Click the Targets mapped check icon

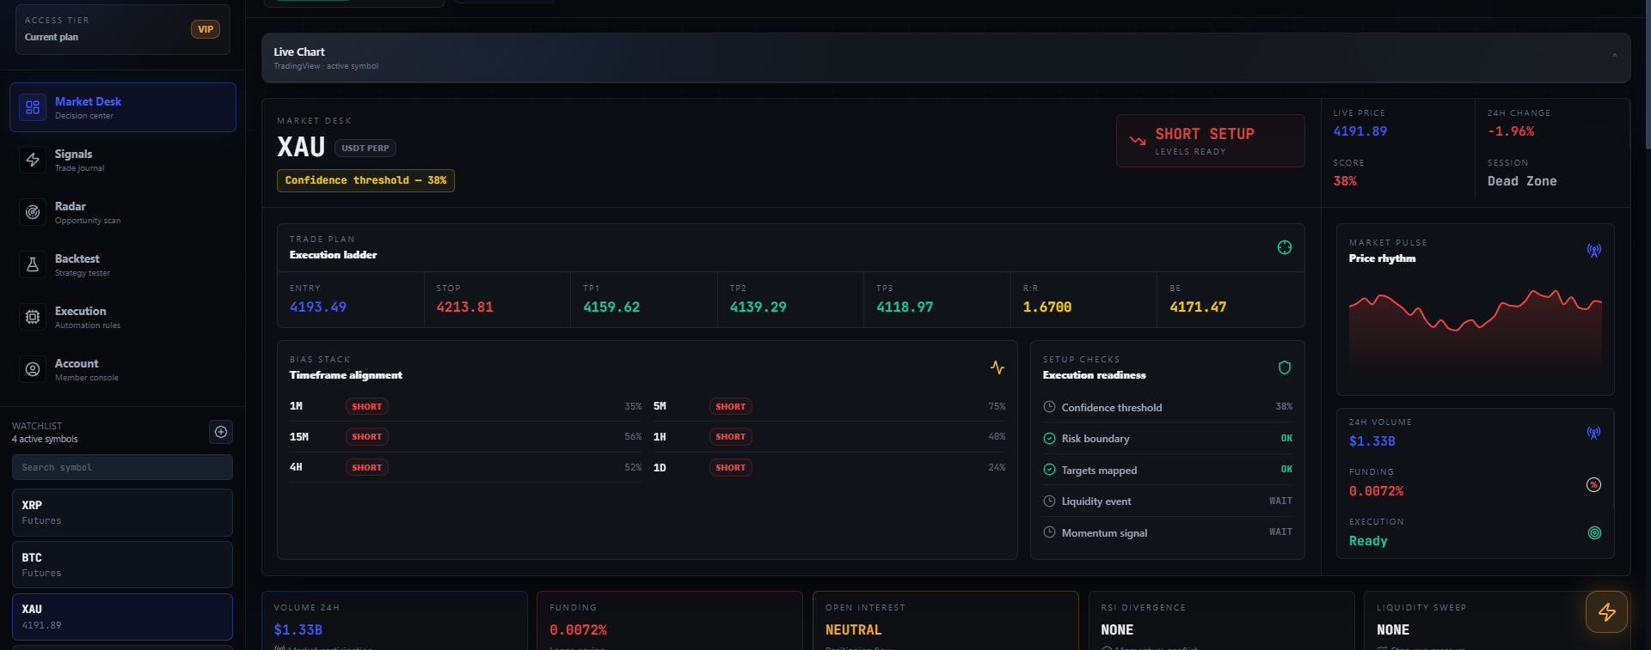(x=1049, y=470)
